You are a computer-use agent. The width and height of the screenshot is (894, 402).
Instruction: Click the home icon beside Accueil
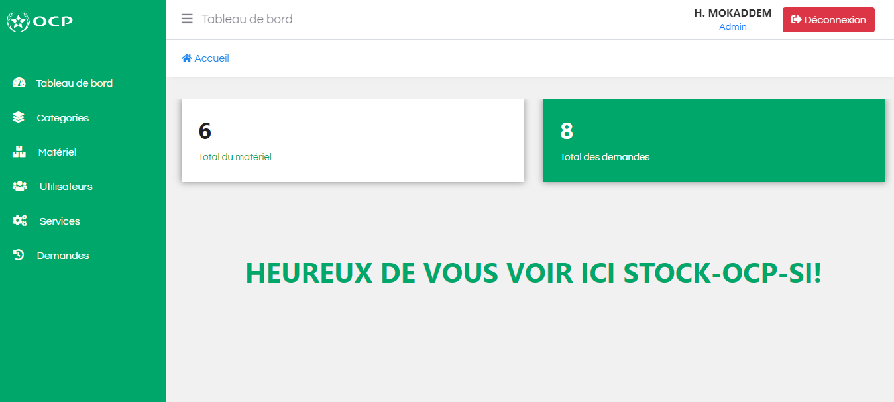tap(187, 58)
